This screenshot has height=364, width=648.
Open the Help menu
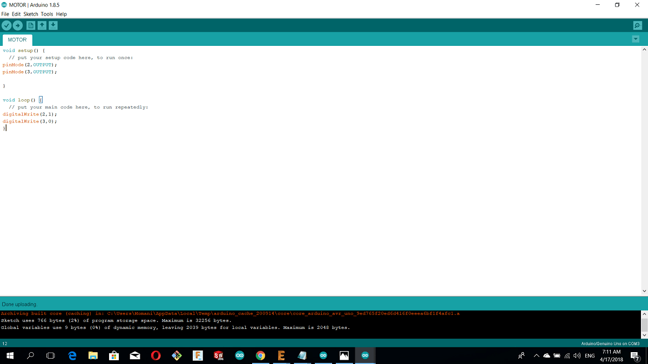61,14
